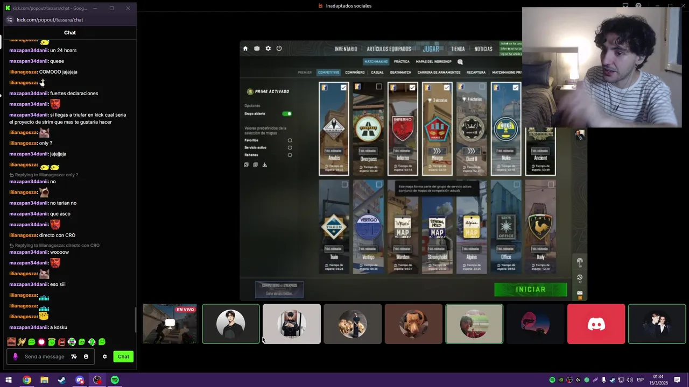Click the green Iniciar button

coord(530,290)
